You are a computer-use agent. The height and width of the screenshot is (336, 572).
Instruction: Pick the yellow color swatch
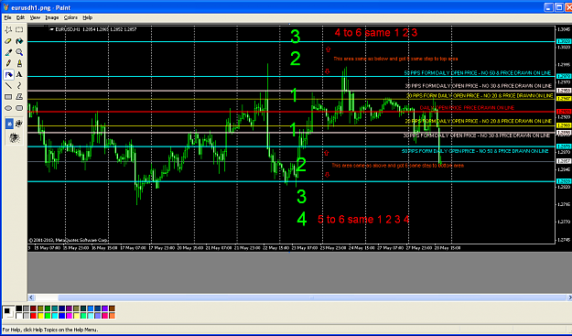40,316
